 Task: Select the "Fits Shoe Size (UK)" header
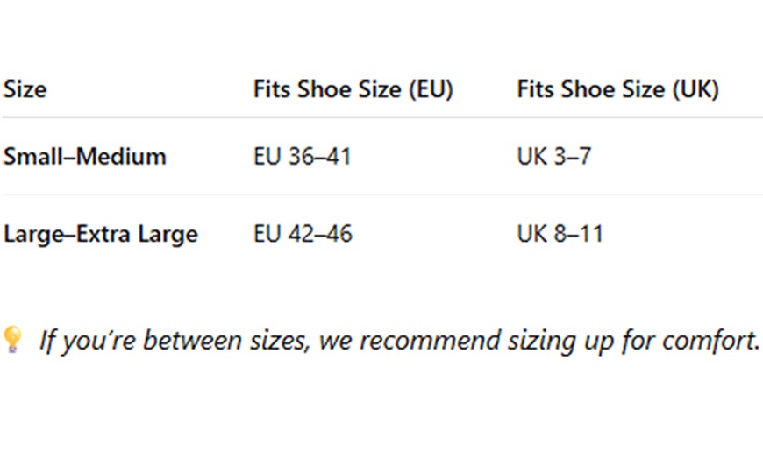617,89
